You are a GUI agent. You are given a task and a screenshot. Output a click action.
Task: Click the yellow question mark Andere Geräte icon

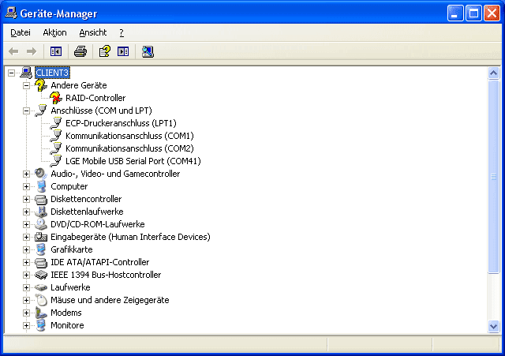pyautogui.click(x=41, y=85)
